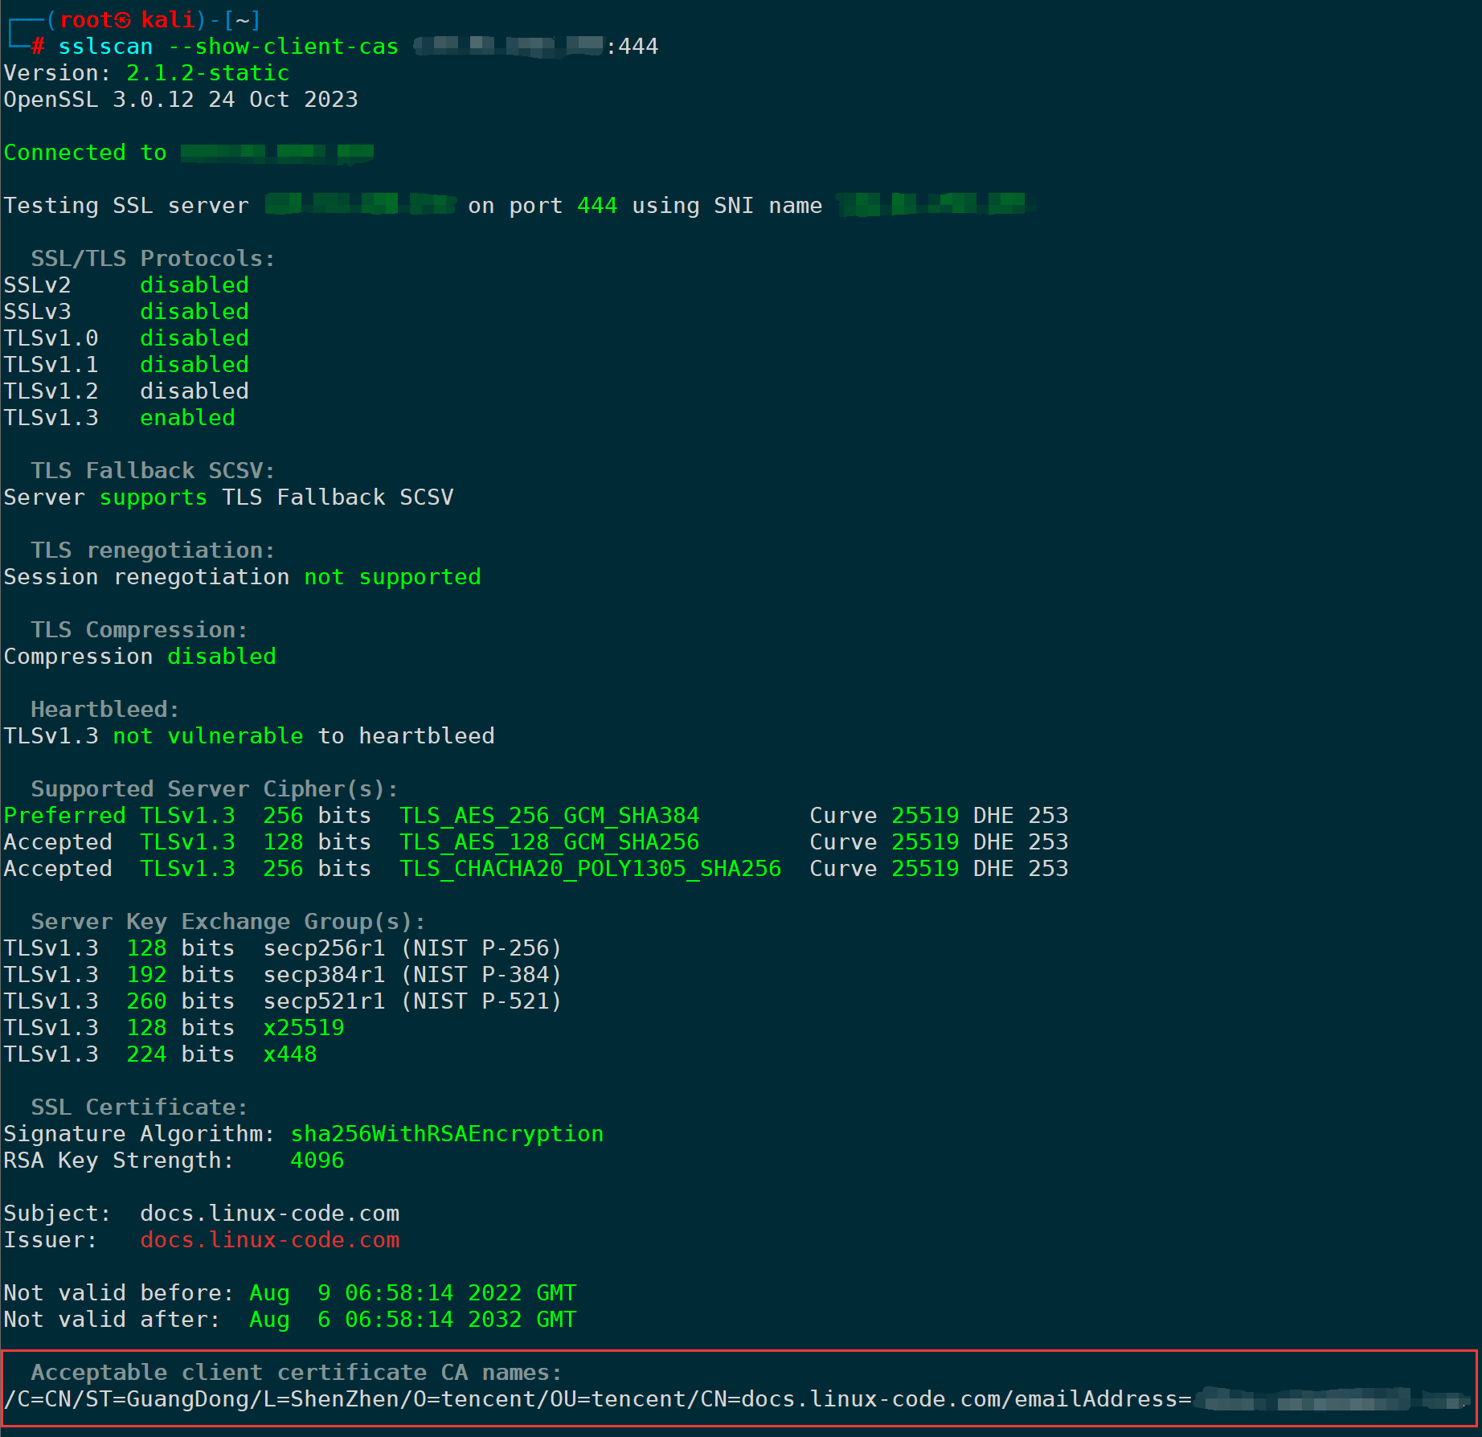Click the Heartbleed heading
The height and width of the screenshot is (1437, 1482).
(105, 710)
